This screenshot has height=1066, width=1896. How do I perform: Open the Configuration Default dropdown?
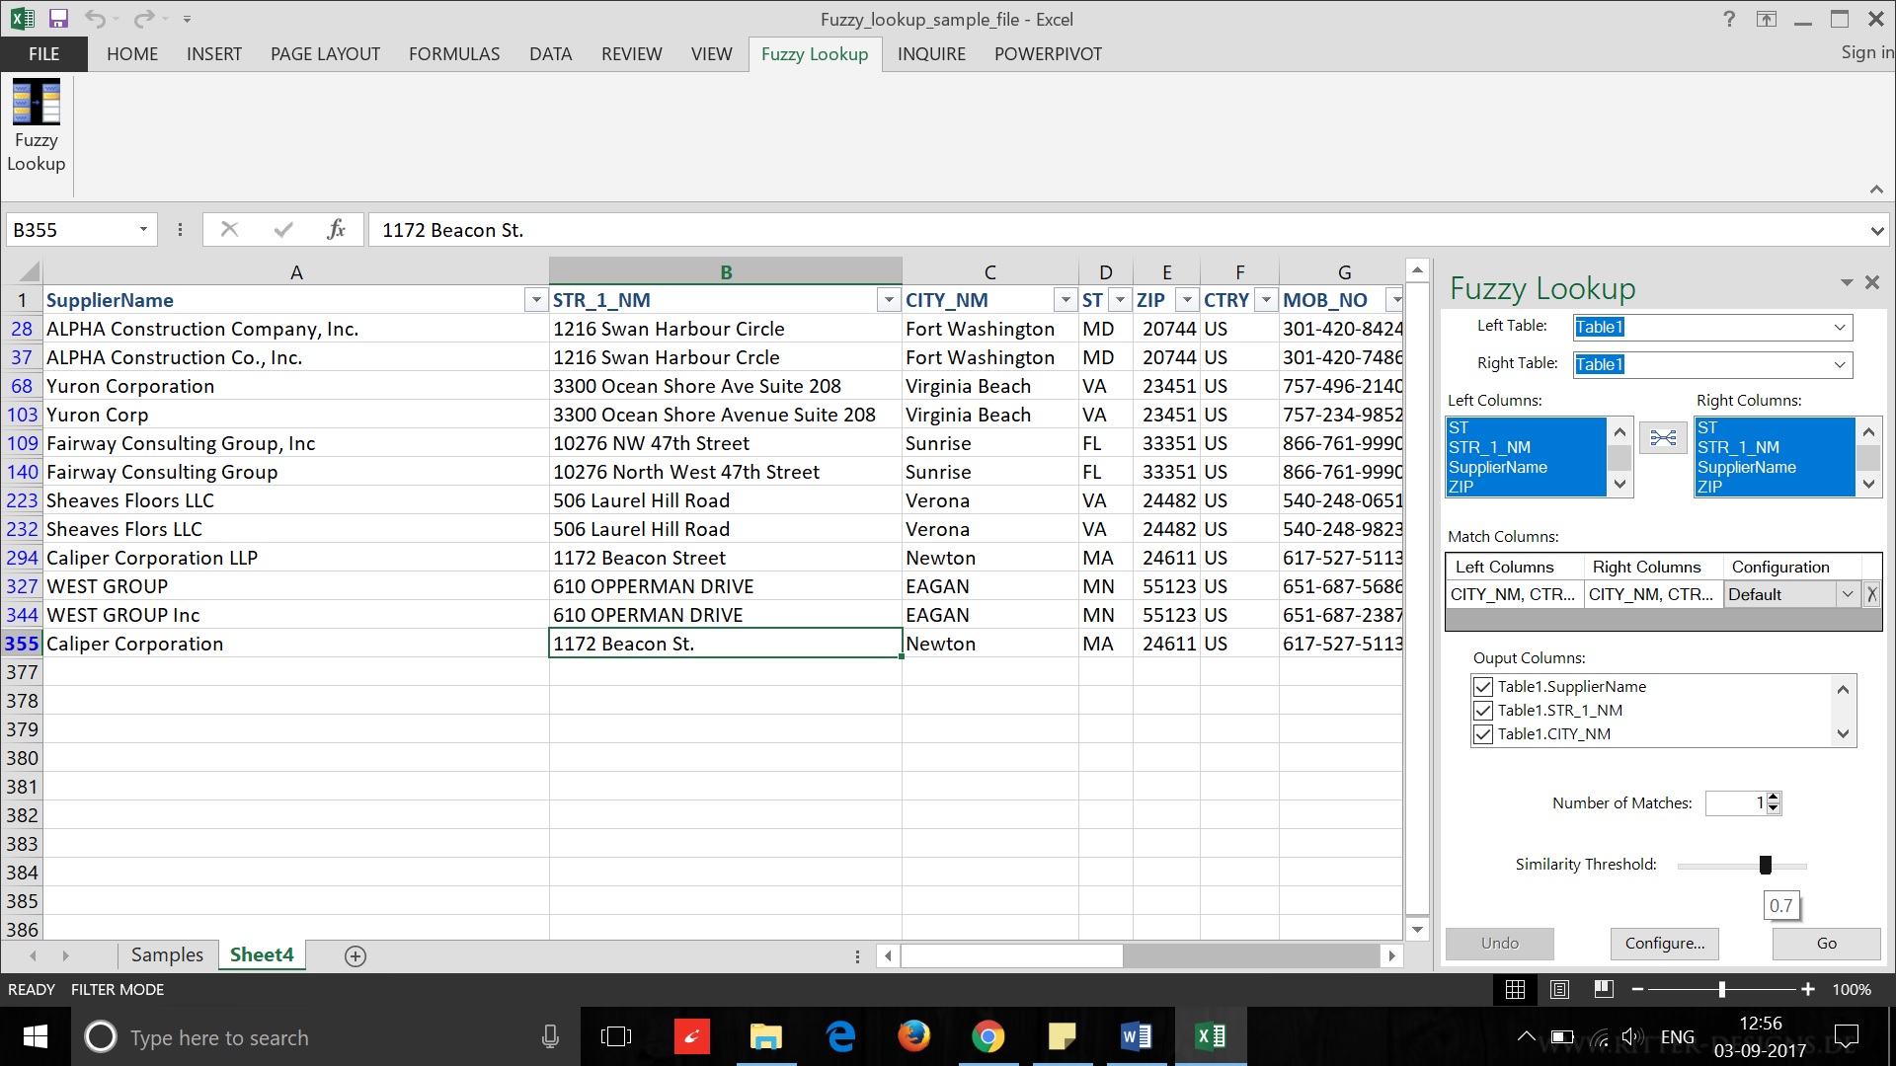click(1847, 594)
